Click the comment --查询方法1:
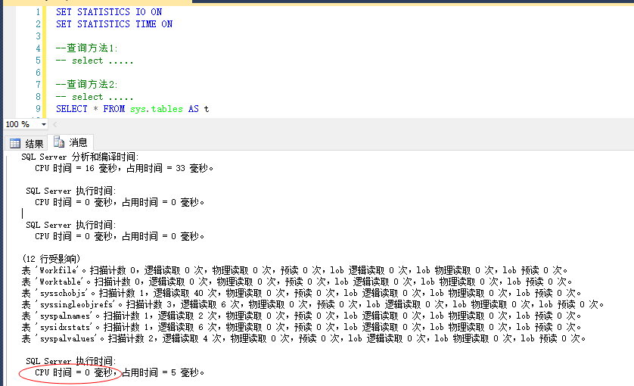634x386 pixels. [x=86, y=48]
